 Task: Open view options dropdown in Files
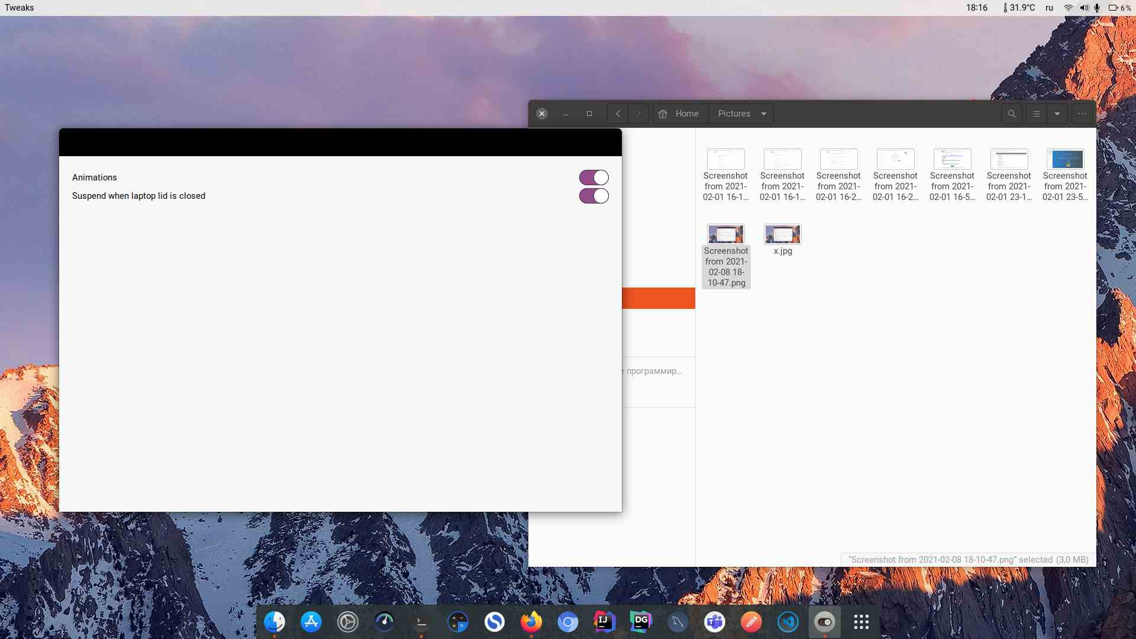(x=1057, y=114)
